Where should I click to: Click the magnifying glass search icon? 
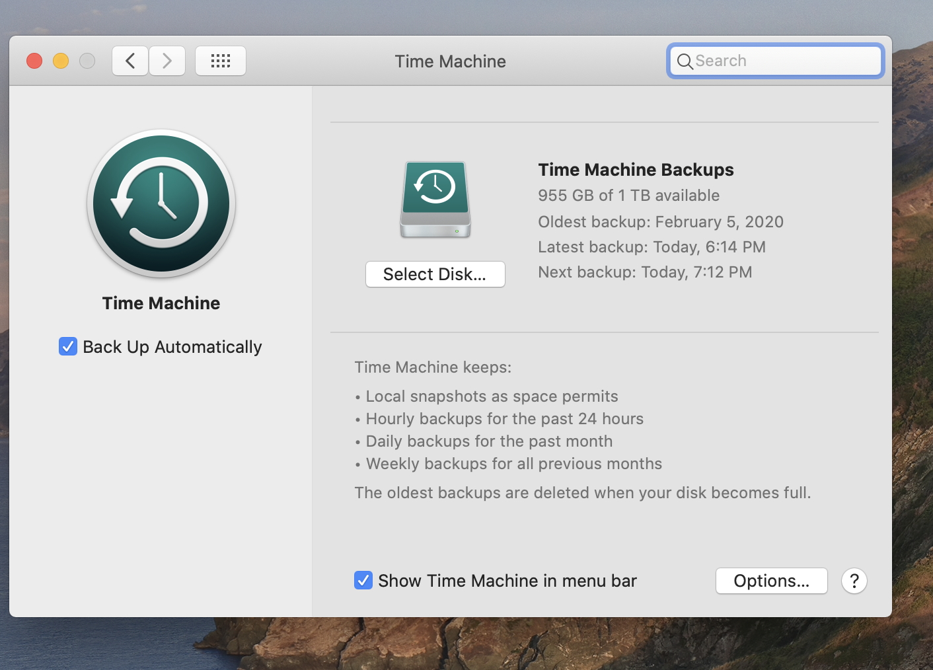[685, 61]
